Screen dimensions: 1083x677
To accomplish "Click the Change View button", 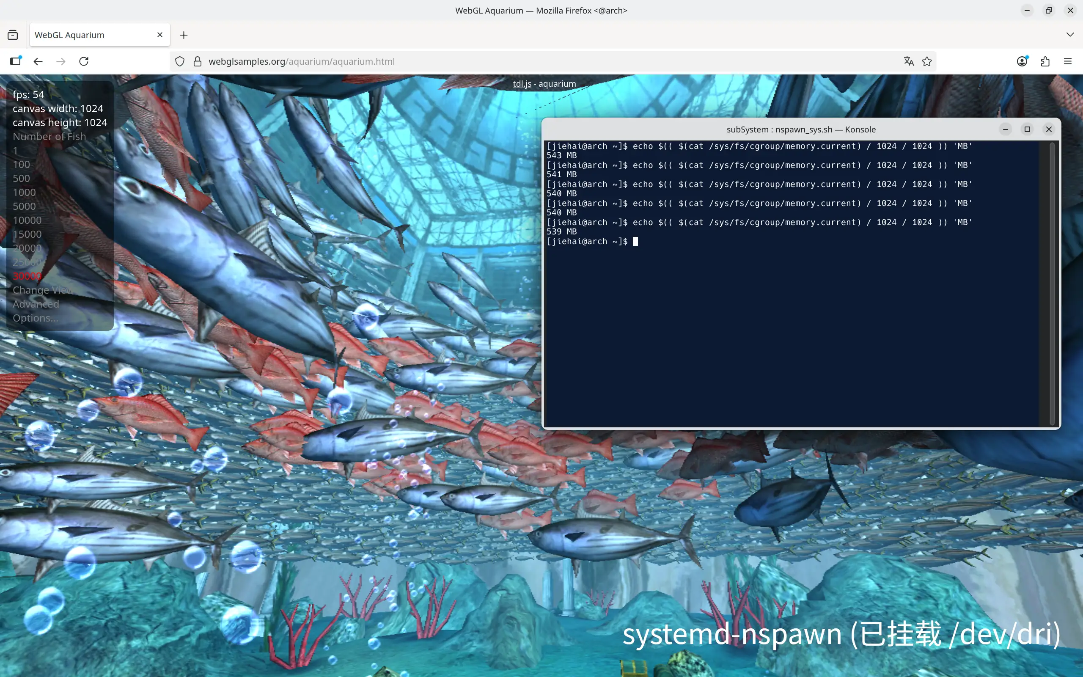I will tap(42, 290).
